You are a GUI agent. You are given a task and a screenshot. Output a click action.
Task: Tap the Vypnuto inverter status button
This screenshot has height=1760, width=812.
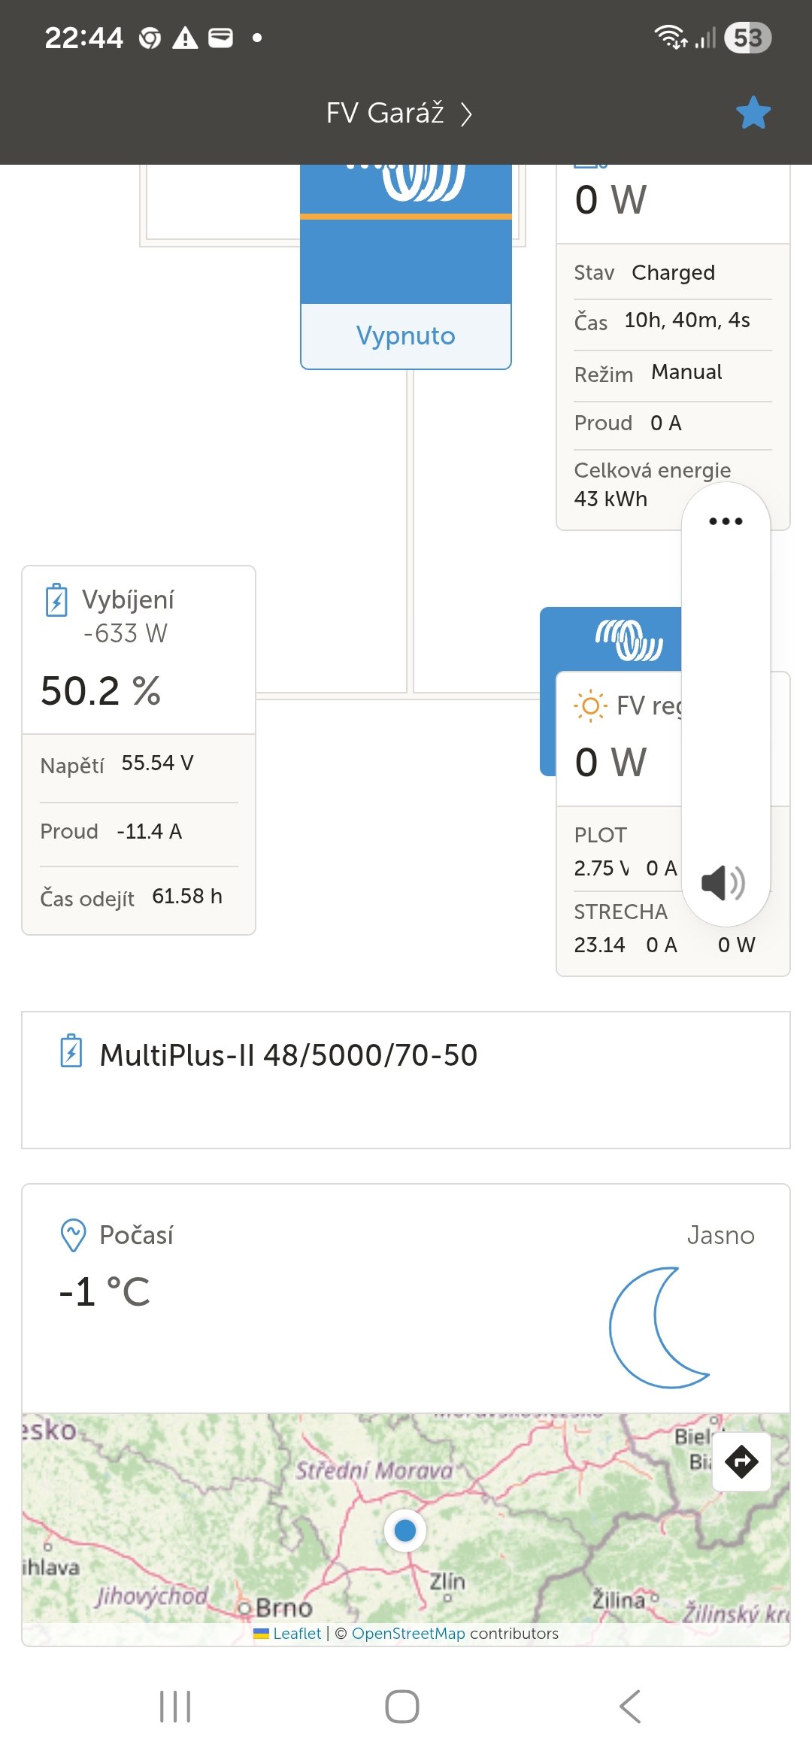pyautogui.click(x=406, y=335)
